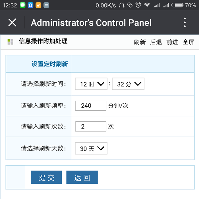Image resolution: width=199 pixels, height=199 pixels.
Task: Tap the orange app notification icon
Action: (38, 5)
